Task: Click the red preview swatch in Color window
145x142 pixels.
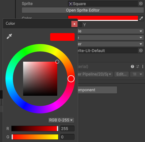Action: (62, 37)
